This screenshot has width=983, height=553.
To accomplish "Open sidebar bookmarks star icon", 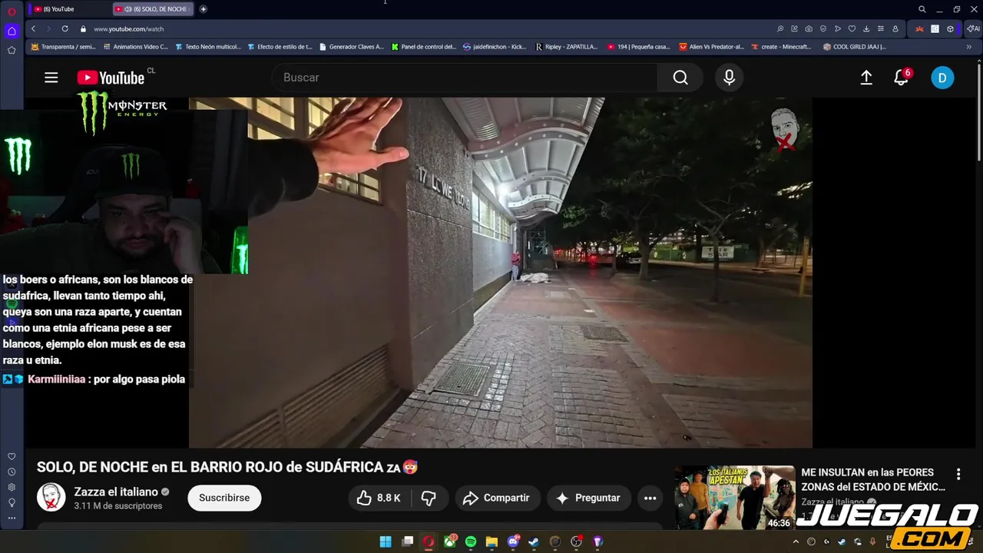I will [x=12, y=50].
